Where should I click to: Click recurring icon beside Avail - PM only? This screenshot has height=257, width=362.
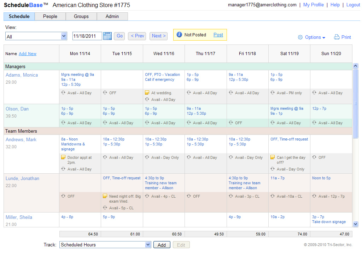tap(273, 92)
